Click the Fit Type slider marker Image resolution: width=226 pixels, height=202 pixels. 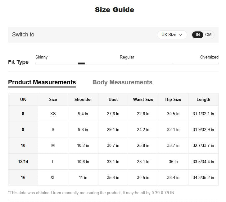[81, 63]
